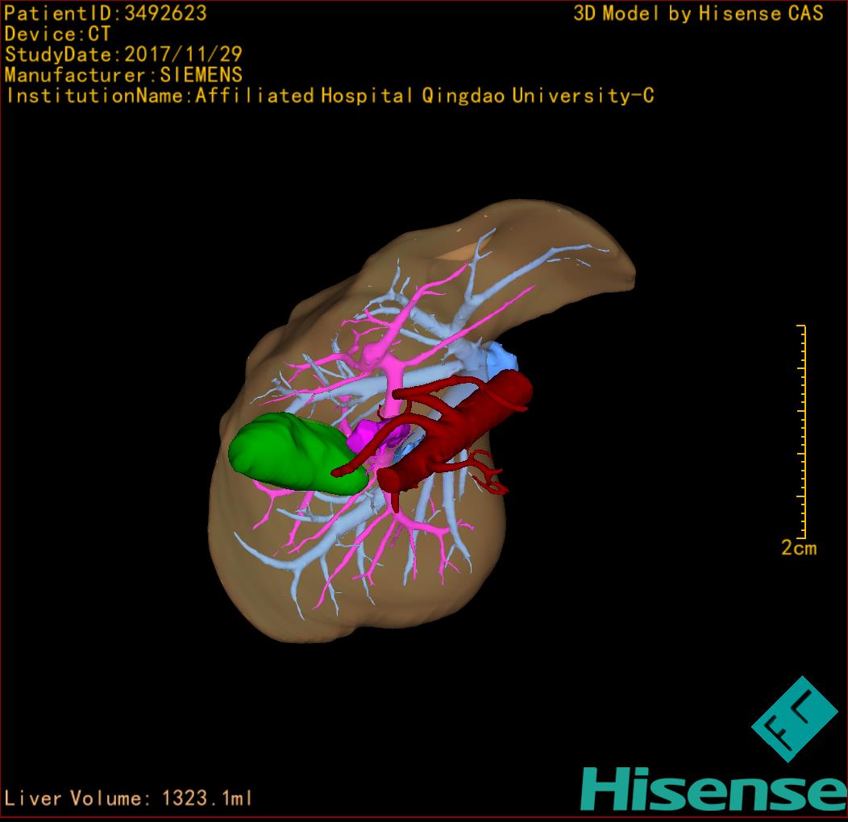Select the light blue structure behind the aorta
The image size is (848, 822).
(x=501, y=358)
